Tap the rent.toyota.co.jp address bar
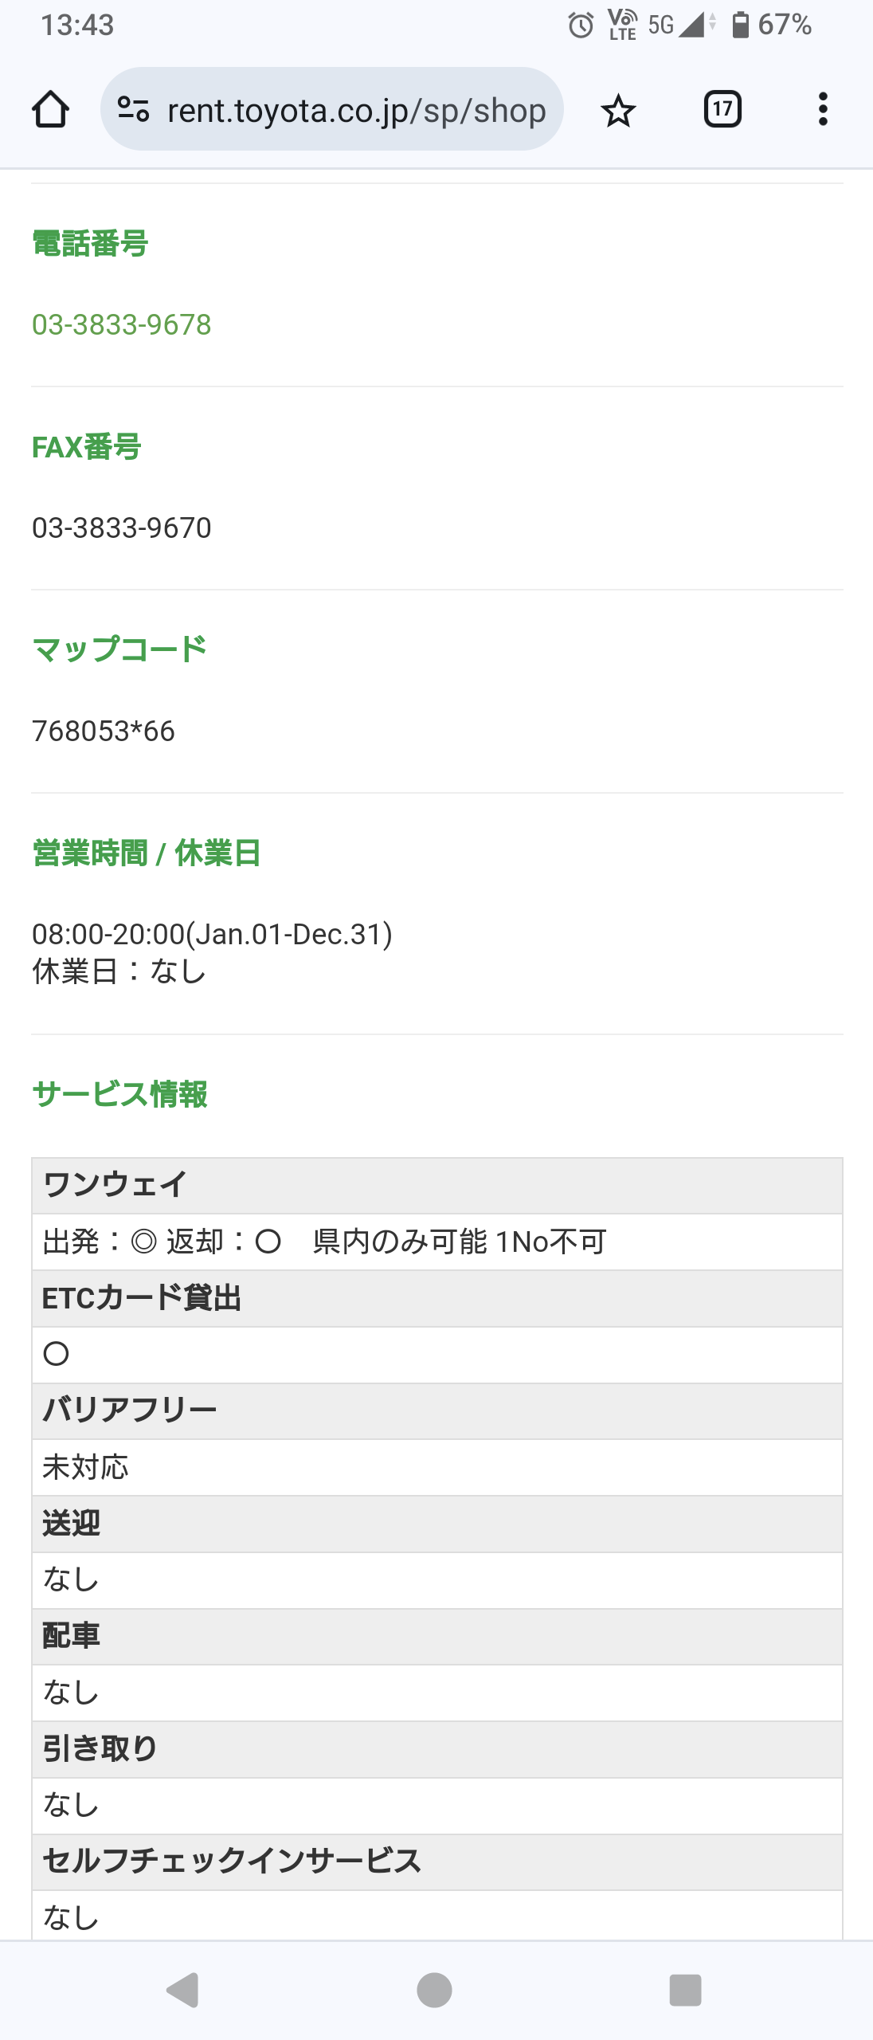The width and height of the screenshot is (873, 2040). point(356,110)
